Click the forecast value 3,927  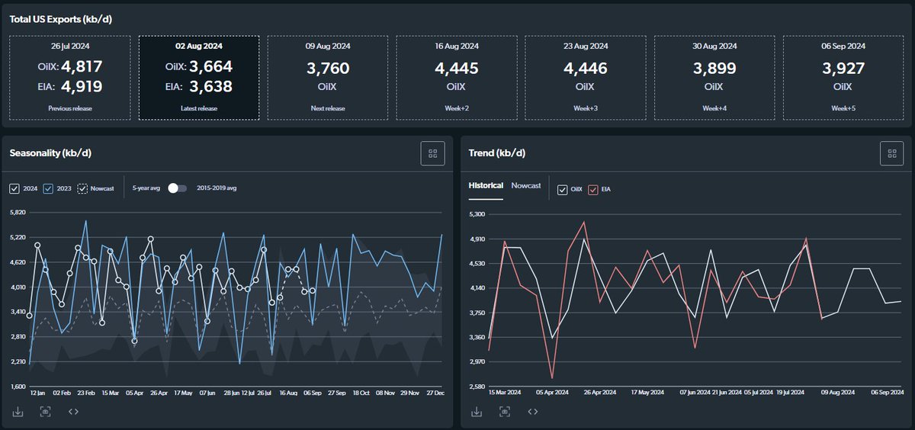tap(843, 69)
